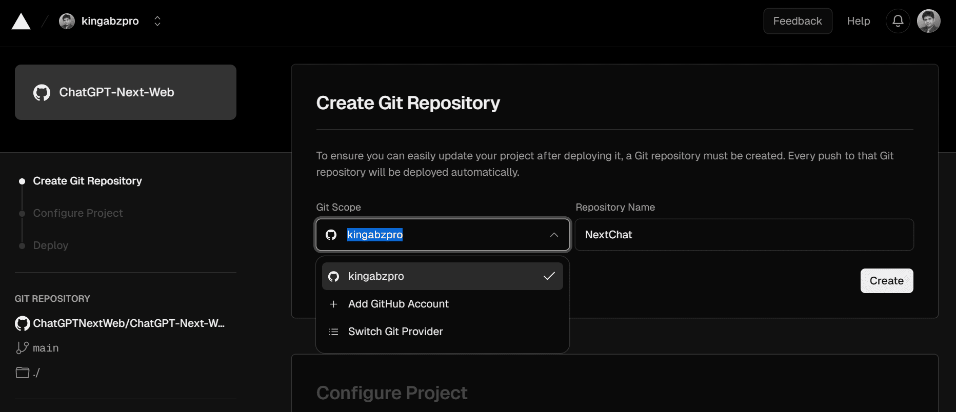The height and width of the screenshot is (412, 956).
Task: Click the ChatGPT-Next-Web template card
Action: pyautogui.click(x=126, y=92)
